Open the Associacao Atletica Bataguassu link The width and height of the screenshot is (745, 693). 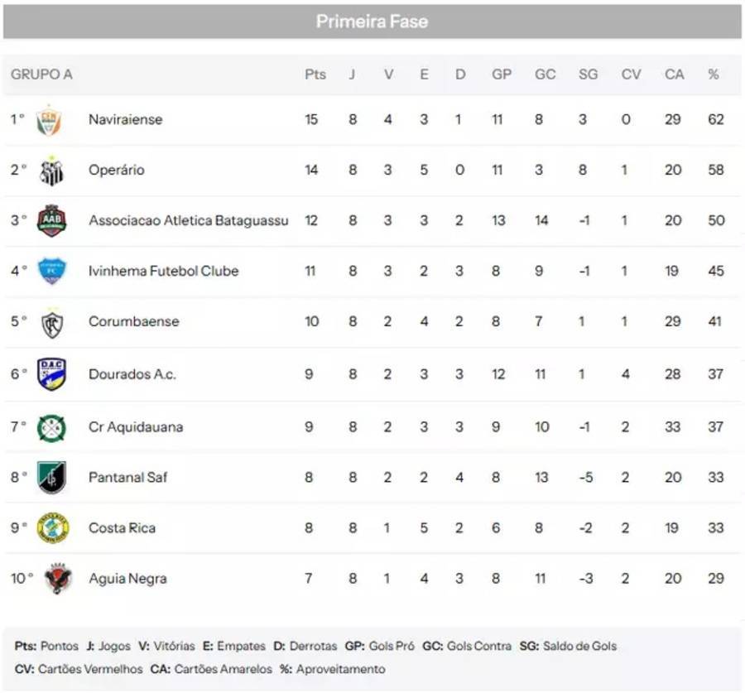pyautogui.click(x=189, y=220)
